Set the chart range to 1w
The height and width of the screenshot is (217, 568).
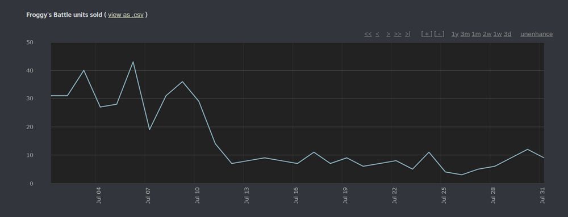[498, 34]
